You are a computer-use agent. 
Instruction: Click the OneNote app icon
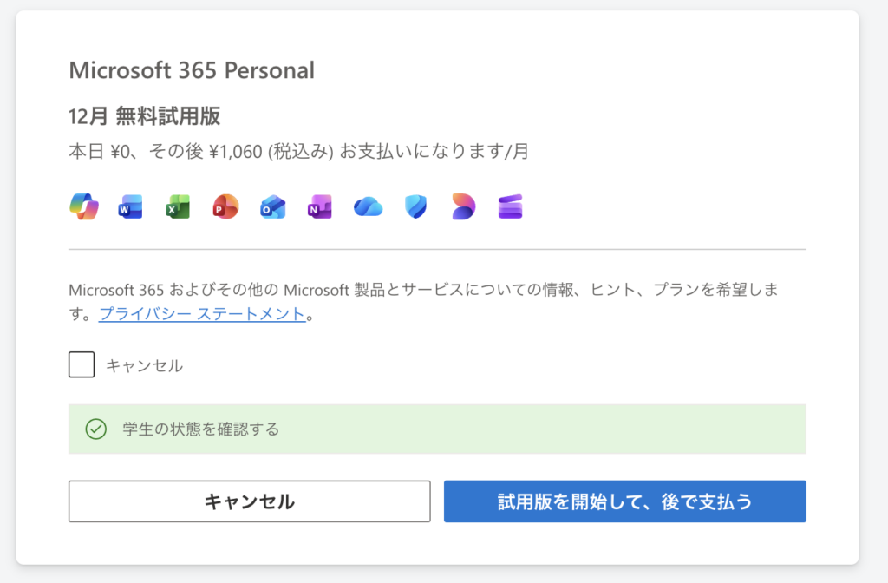[320, 206]
